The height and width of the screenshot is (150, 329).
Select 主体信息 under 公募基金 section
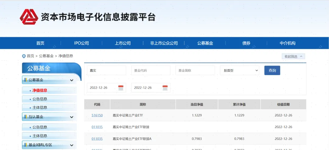point(40,108)
